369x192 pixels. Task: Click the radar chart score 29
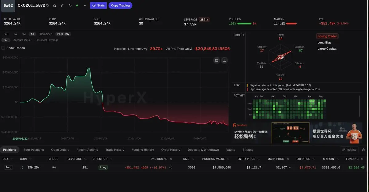280,57
